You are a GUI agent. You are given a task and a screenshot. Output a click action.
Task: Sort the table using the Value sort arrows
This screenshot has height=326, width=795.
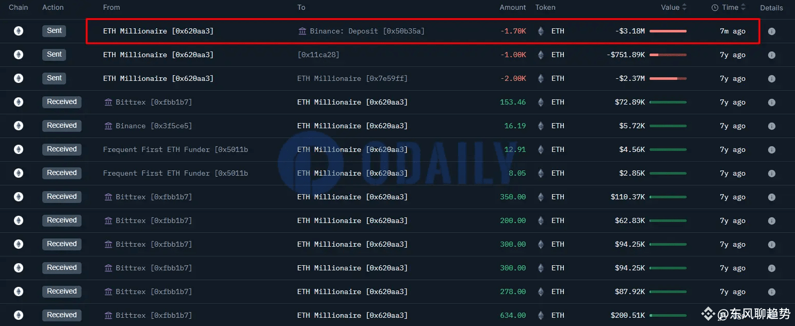point(685,7)
